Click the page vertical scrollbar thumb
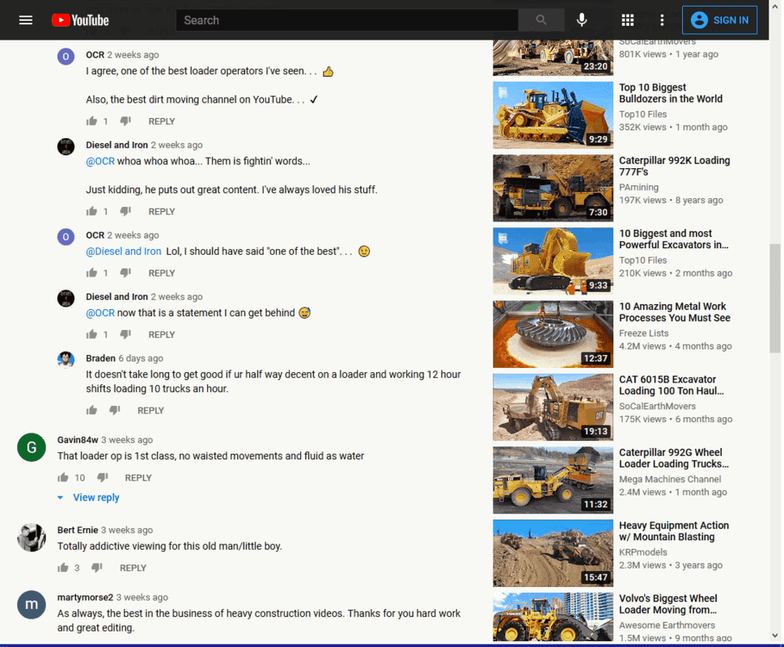 click(775, 298)
